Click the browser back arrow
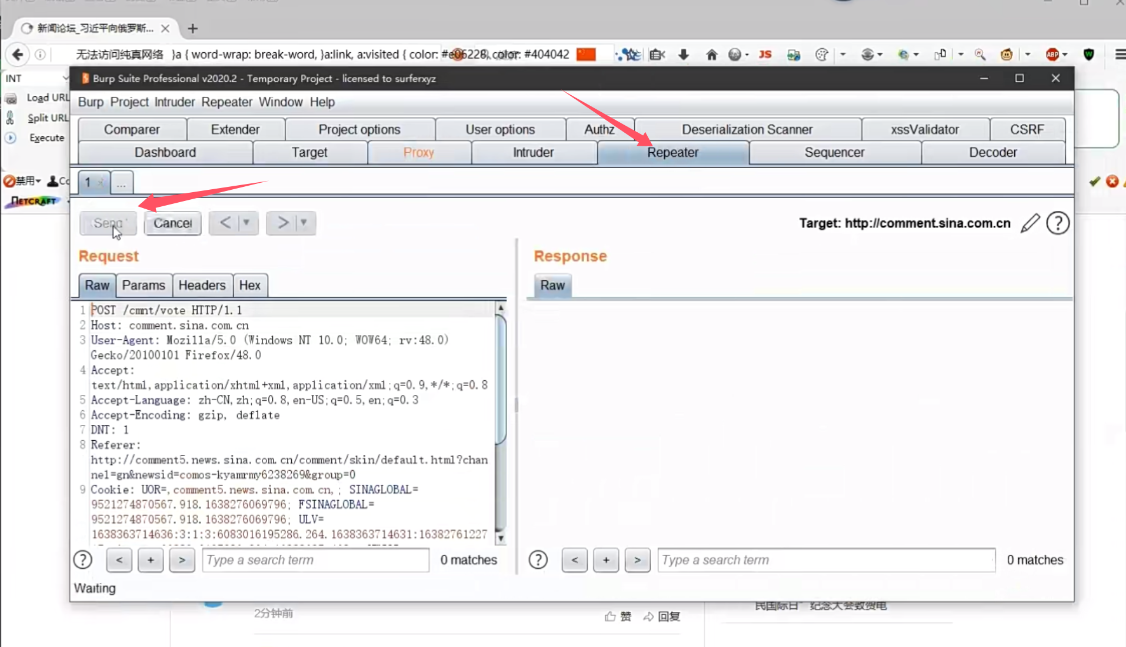Viewport: 1126px width, 647px height. pyautogui.click(x=18, y=55)
